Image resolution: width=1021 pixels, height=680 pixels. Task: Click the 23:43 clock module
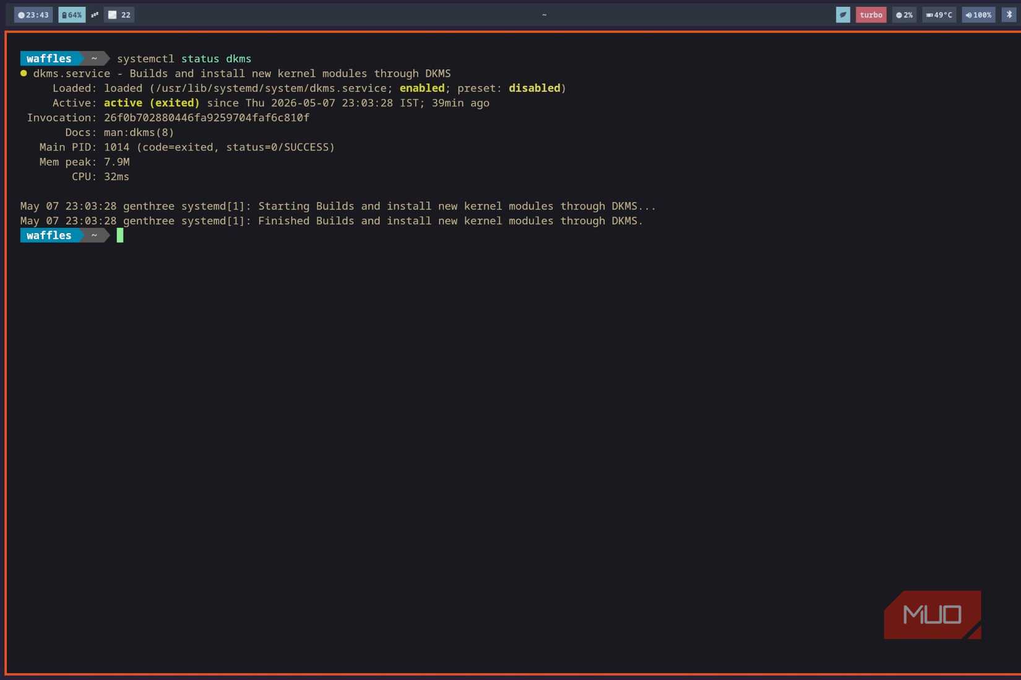click(x=33, y=15)
